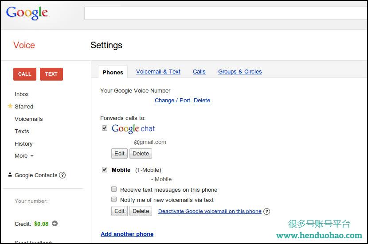Click the Voice product title
This screenshot has width=368, height=244.
click(x=24, y=45)
